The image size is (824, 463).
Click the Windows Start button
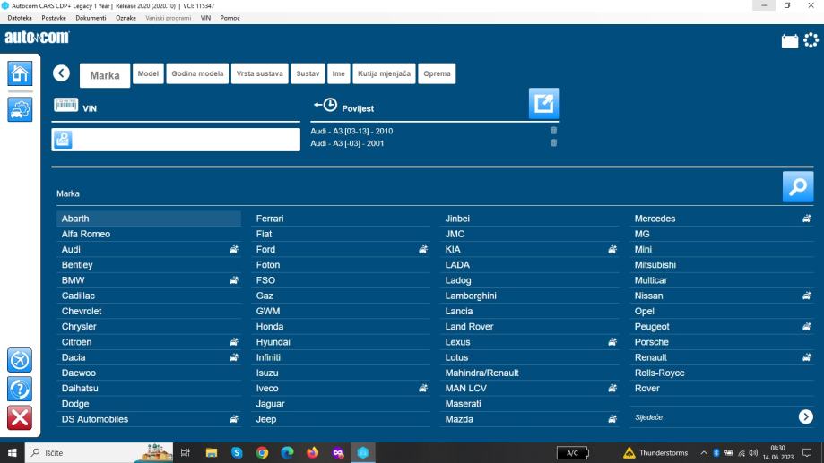coord(12,452)
